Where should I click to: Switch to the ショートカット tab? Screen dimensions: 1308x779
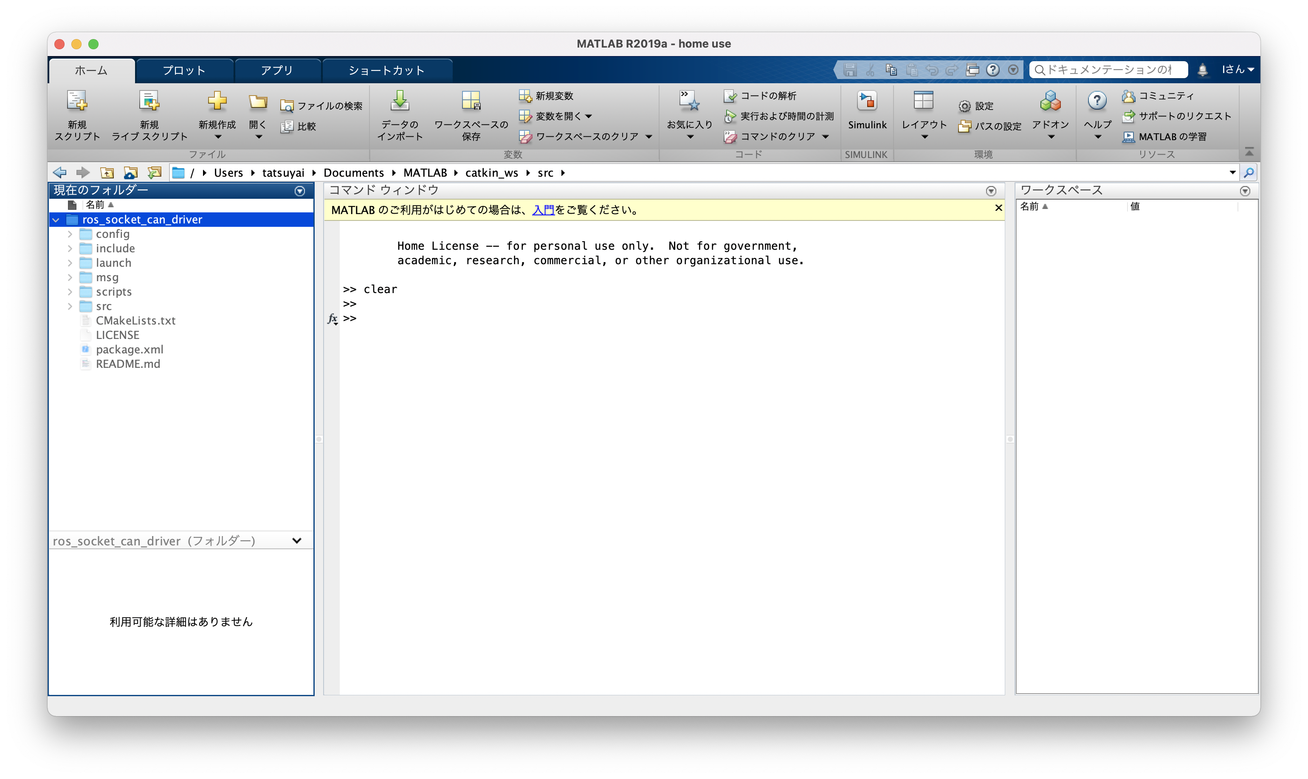(387, 71)
